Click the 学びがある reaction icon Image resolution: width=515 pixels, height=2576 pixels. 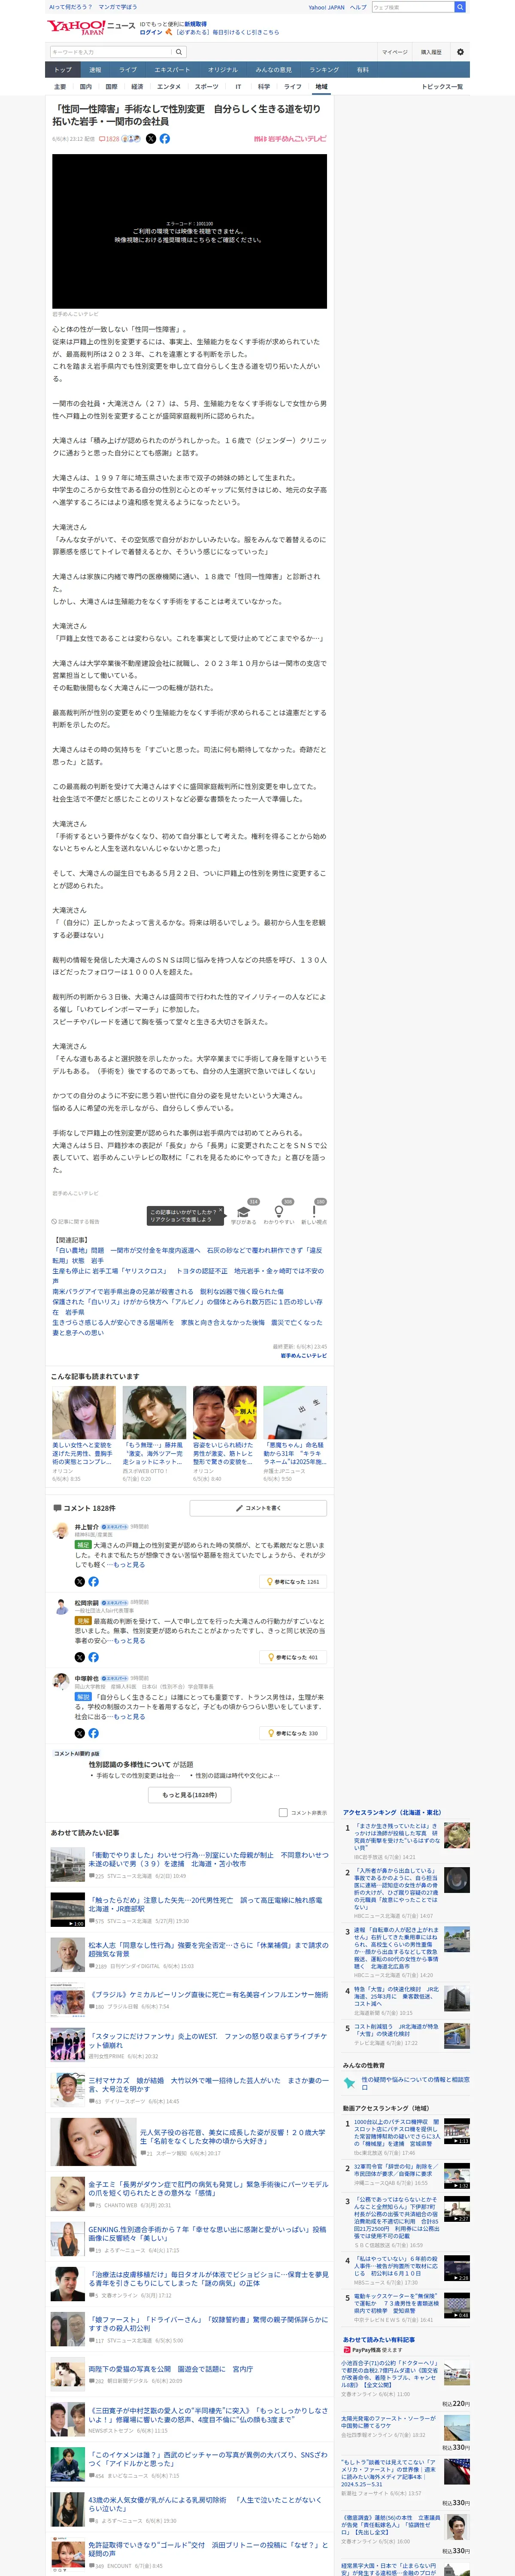point(243,1212)
